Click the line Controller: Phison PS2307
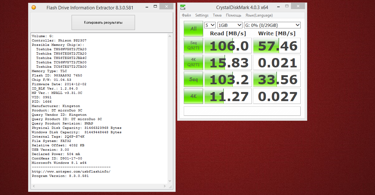This screenshot has height=195, width=375. [59, 41]
